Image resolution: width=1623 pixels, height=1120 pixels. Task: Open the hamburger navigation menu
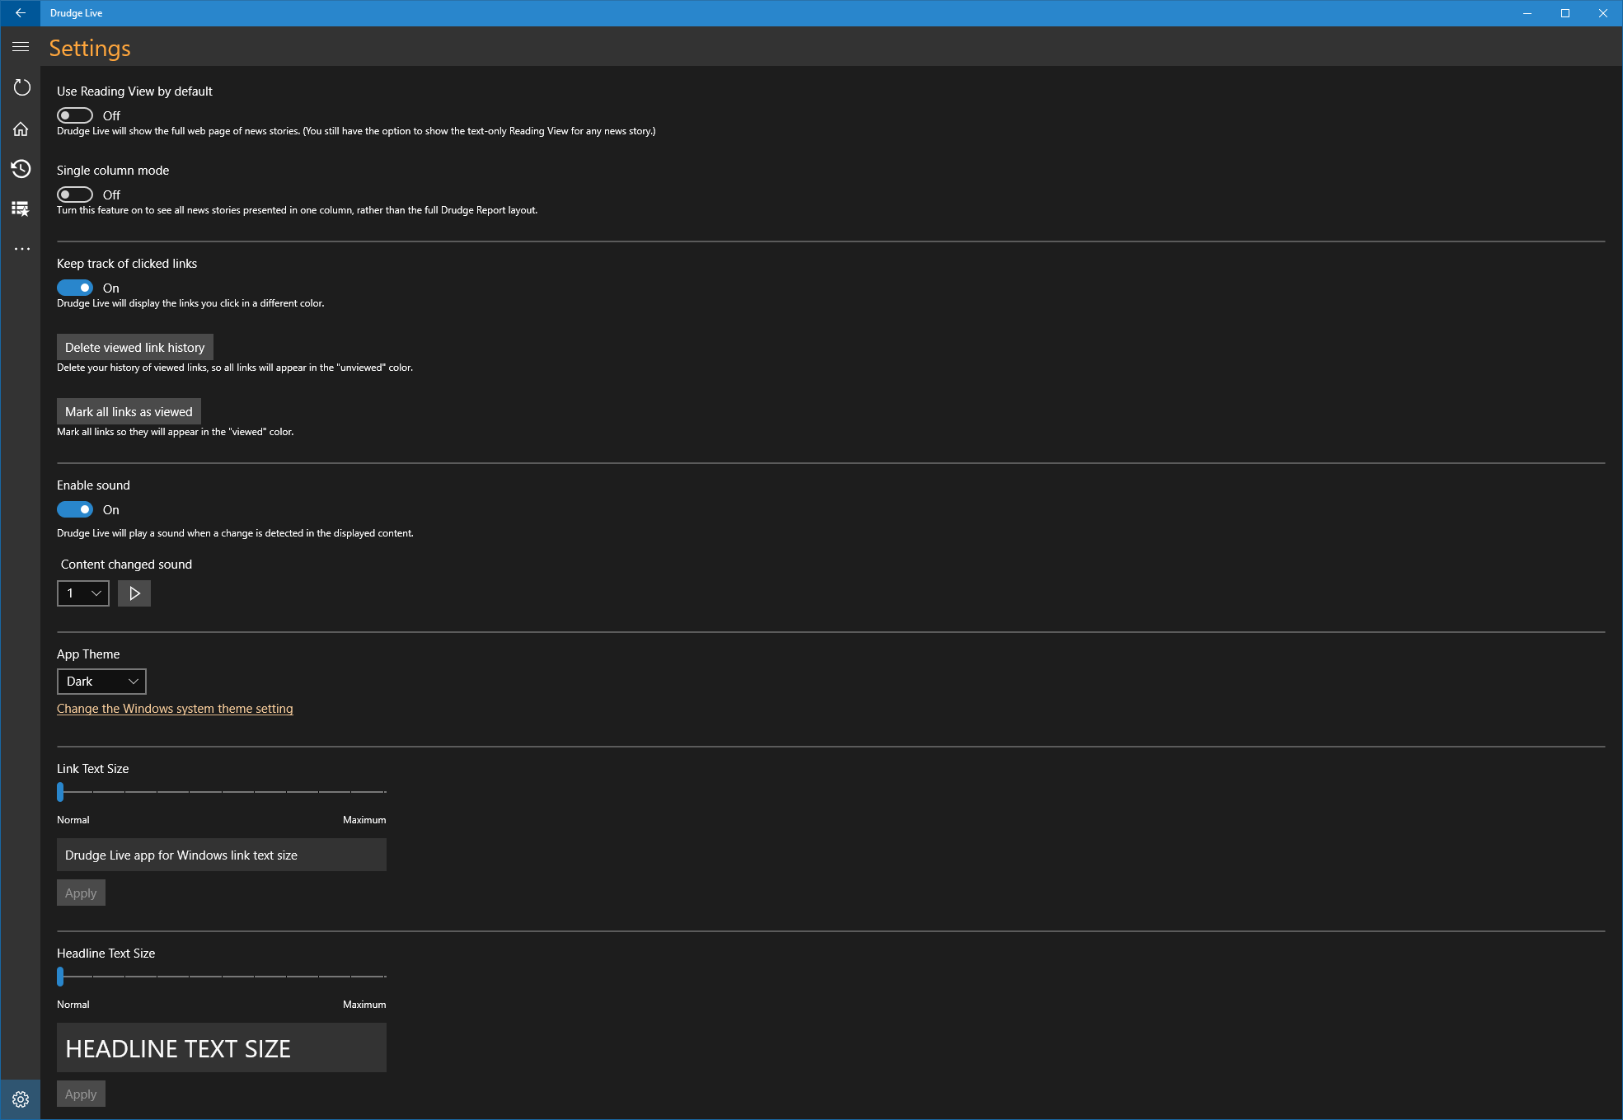[21, 47]
